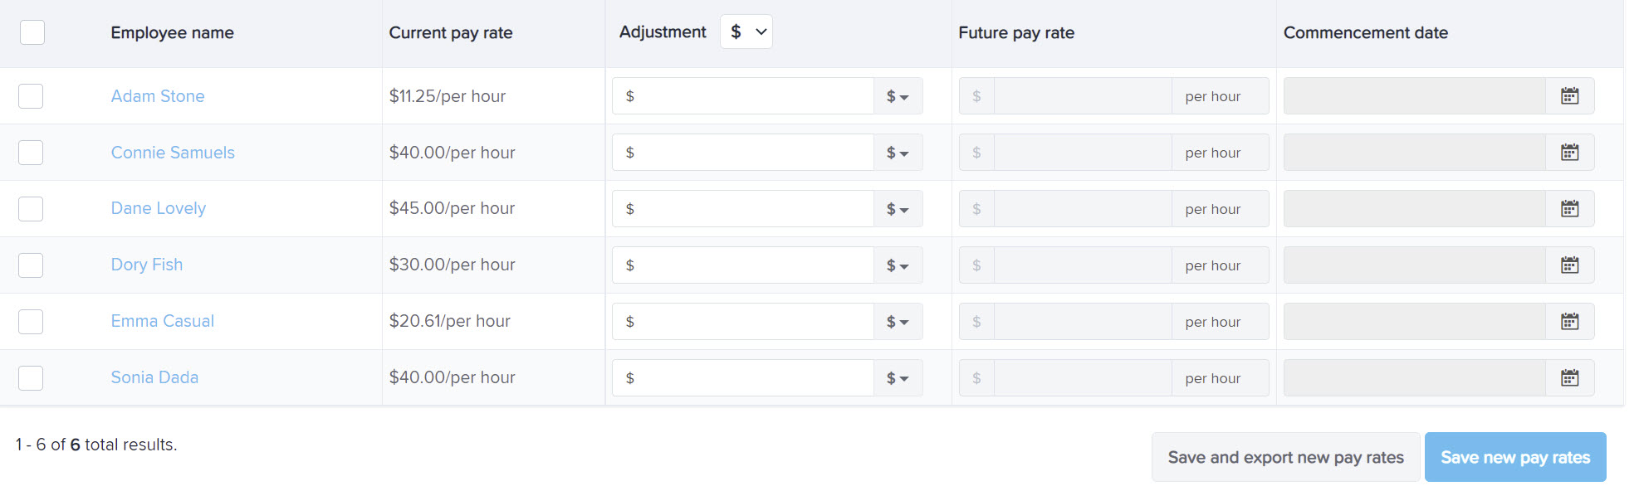Viewport: 1639px width, 491px height.
Task: Open Emma Casual employee link
Action: point(163,321)
